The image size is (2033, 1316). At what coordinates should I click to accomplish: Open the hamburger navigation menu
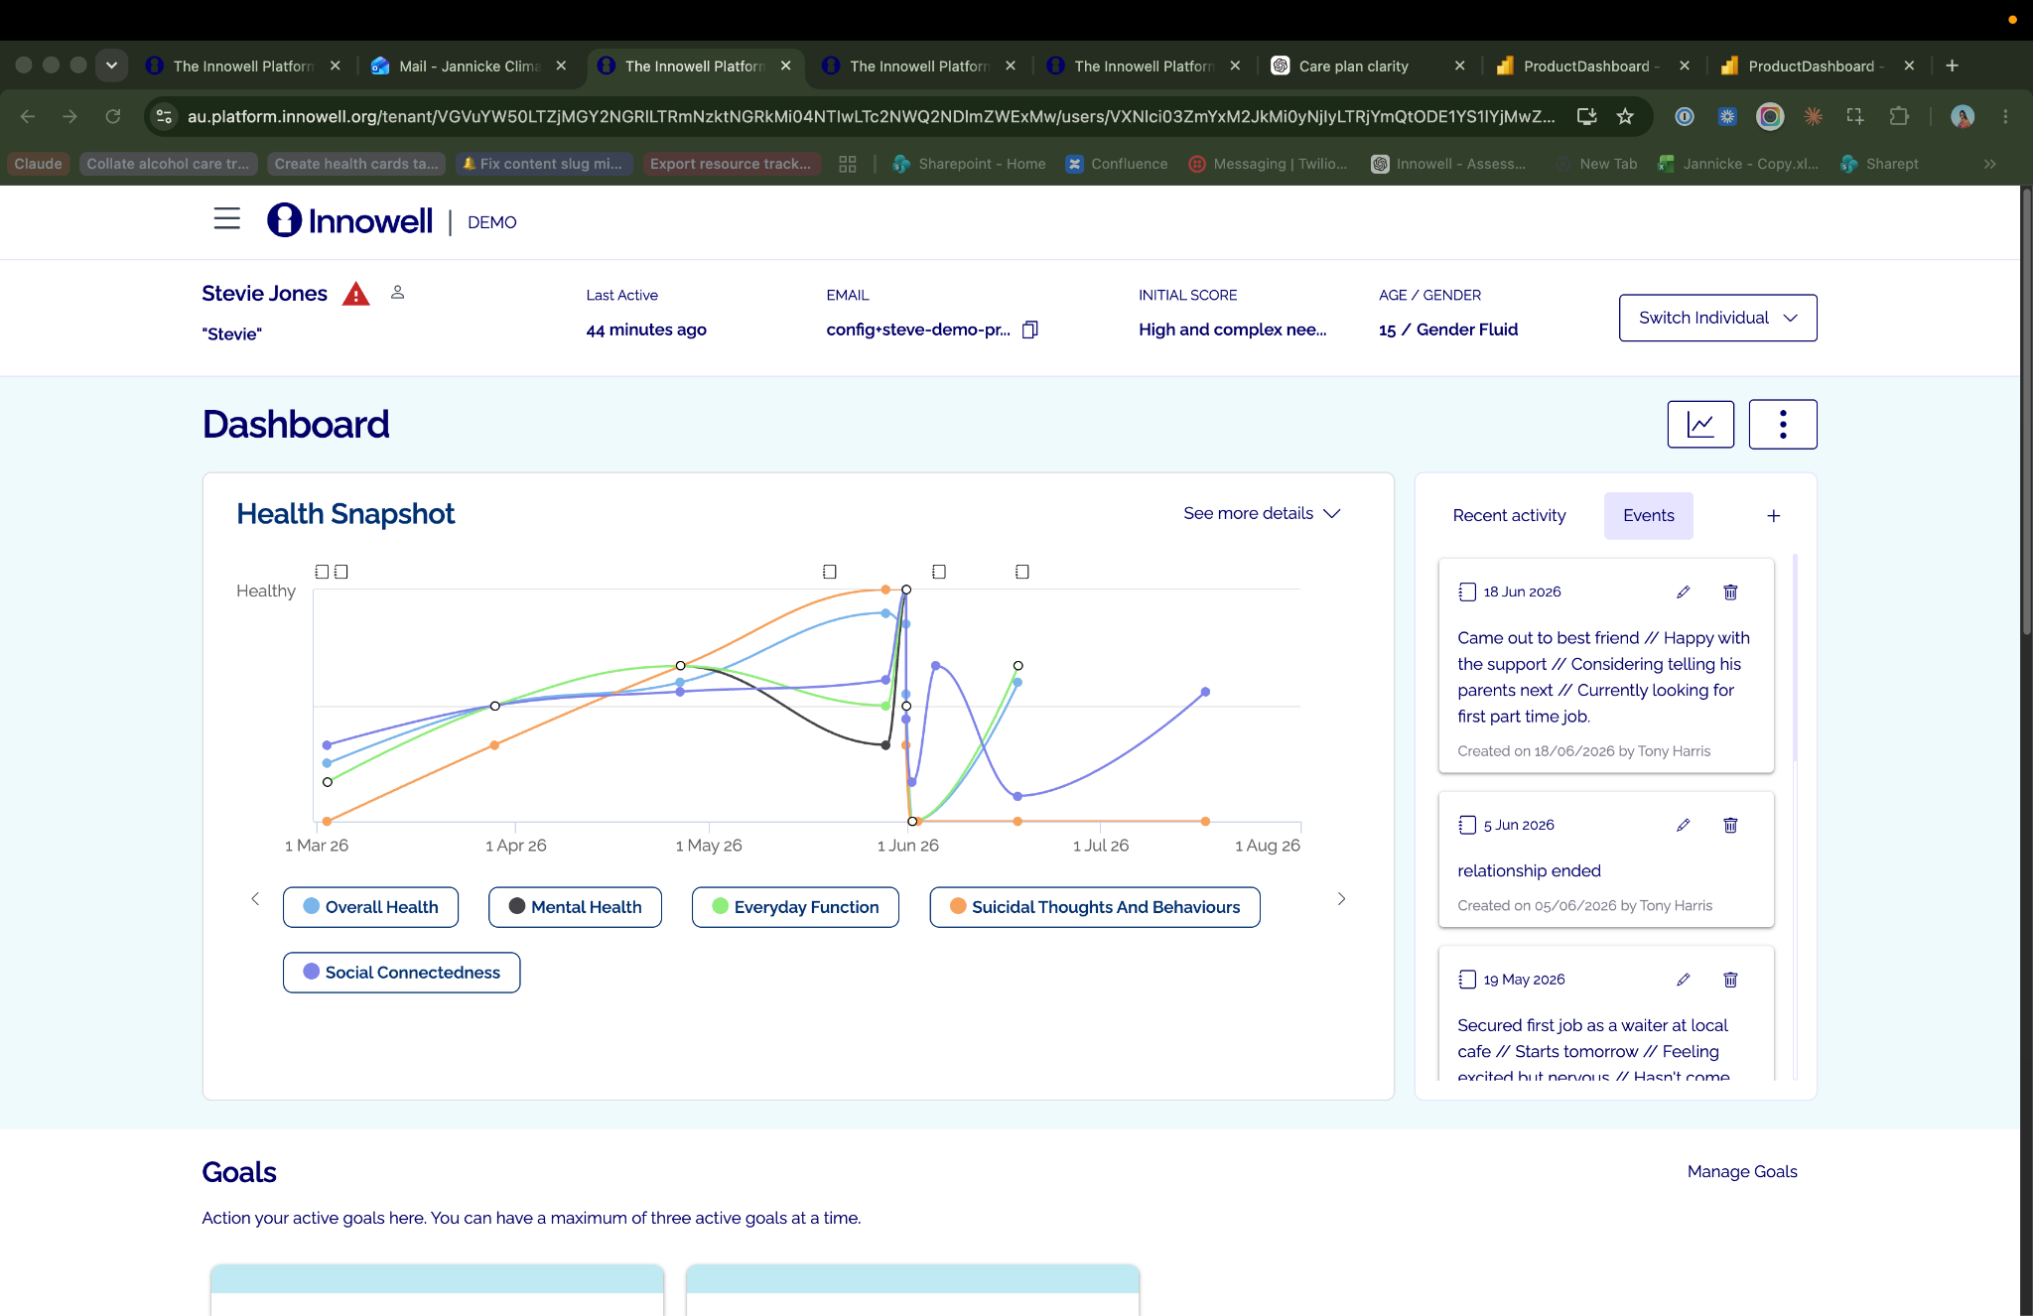(227, 218)
